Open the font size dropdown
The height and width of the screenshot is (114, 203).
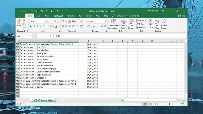pyautogui.click(x=52, y=22)
